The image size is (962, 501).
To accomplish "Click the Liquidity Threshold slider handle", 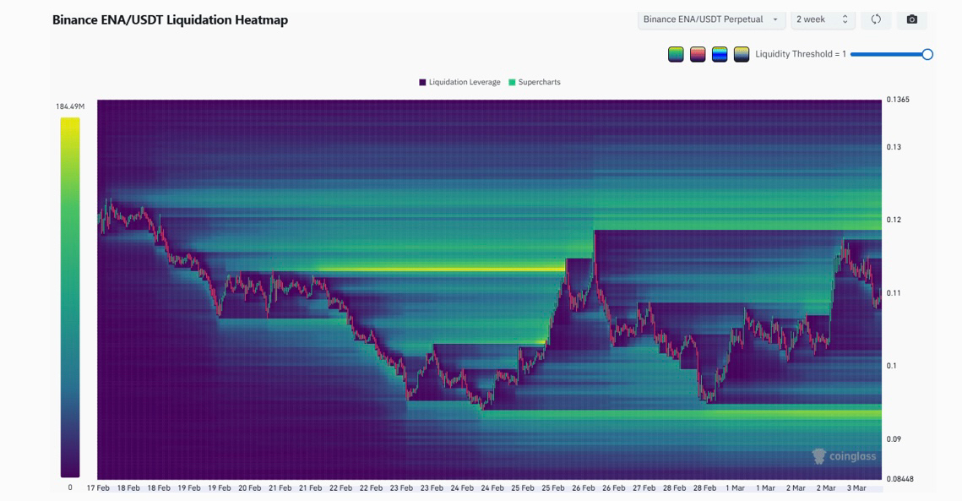I will pyautogui.click(x=927, y=55).
